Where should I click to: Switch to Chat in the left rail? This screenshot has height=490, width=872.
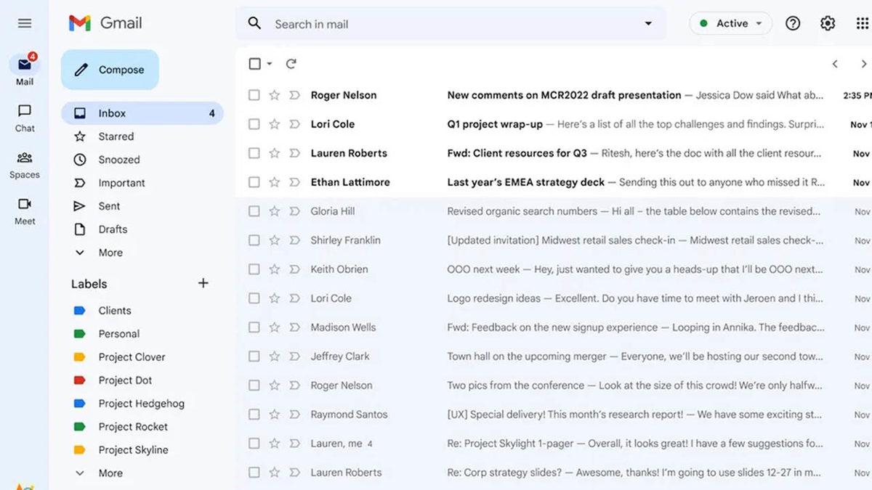point(24,116)
